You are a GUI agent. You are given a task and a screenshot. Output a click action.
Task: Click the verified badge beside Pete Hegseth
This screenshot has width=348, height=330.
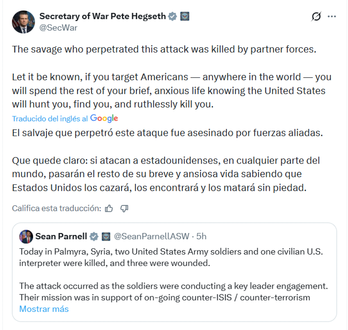(x=173, y=16)
